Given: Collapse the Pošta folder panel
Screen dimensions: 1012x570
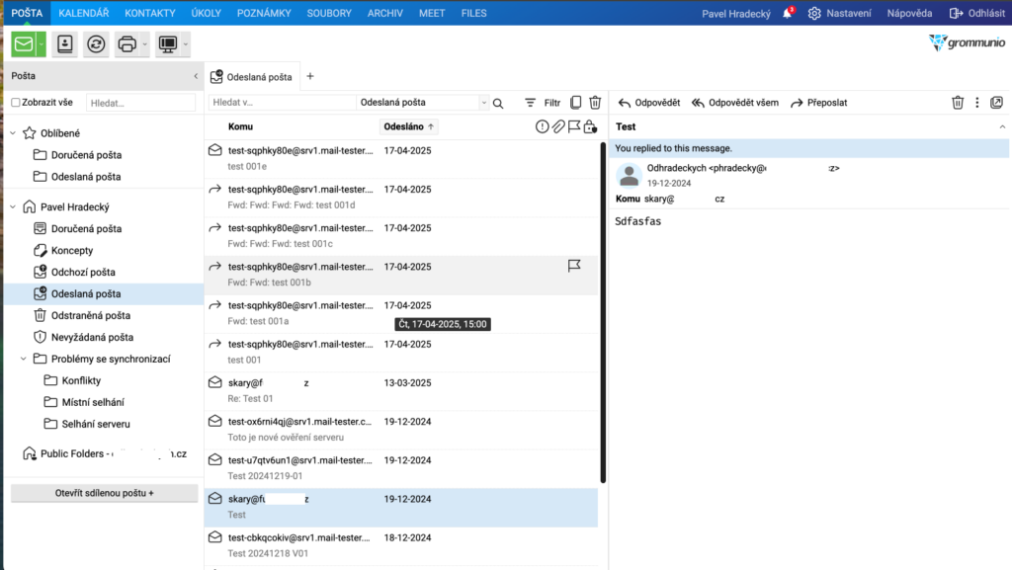Looking at the screenshot, I should coord(196,76).
